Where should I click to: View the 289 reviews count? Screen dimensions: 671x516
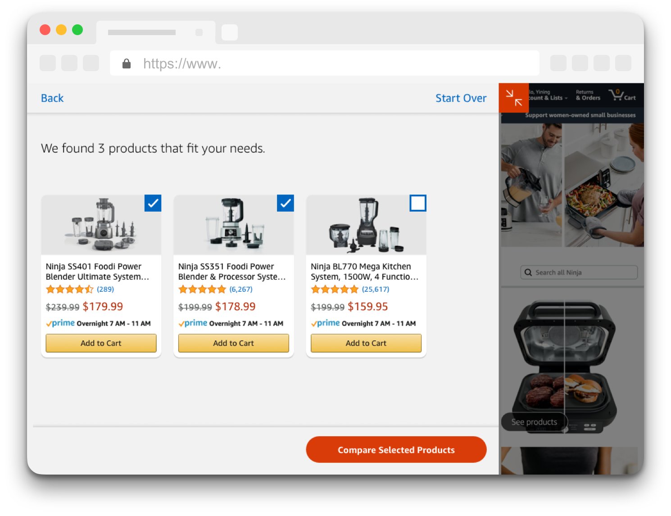pos(105,289)
